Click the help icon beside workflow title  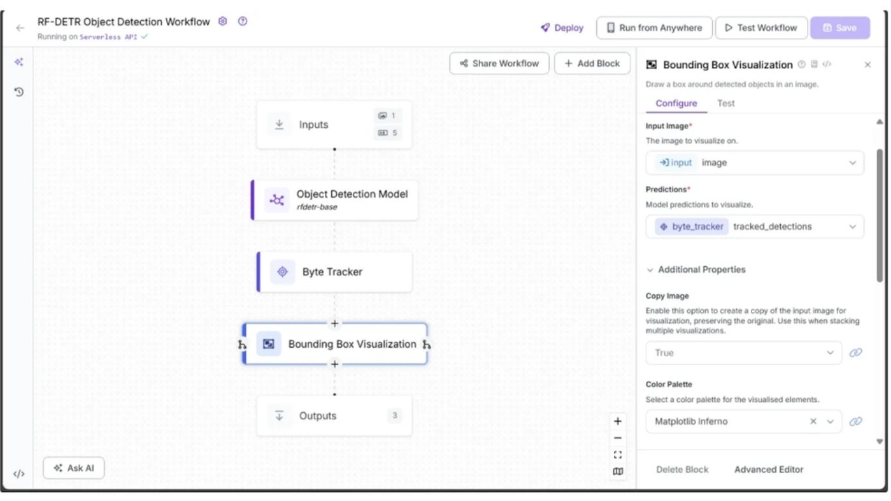[243, 22]
